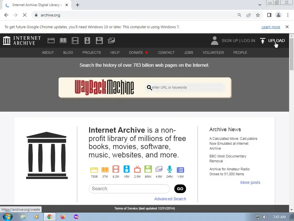Open the CONTACT menu item
This screenshot has height=221, width=294.
pyautogui.click(x=166, y=53)
